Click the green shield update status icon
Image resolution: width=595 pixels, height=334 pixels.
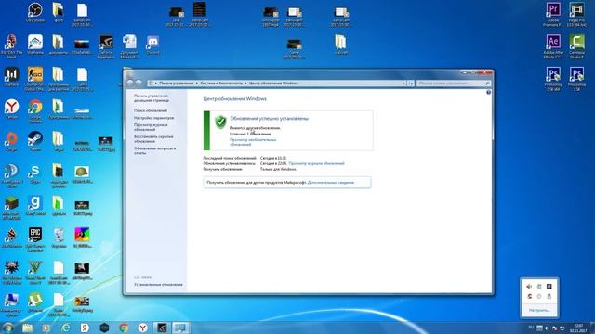click(220, 122)
